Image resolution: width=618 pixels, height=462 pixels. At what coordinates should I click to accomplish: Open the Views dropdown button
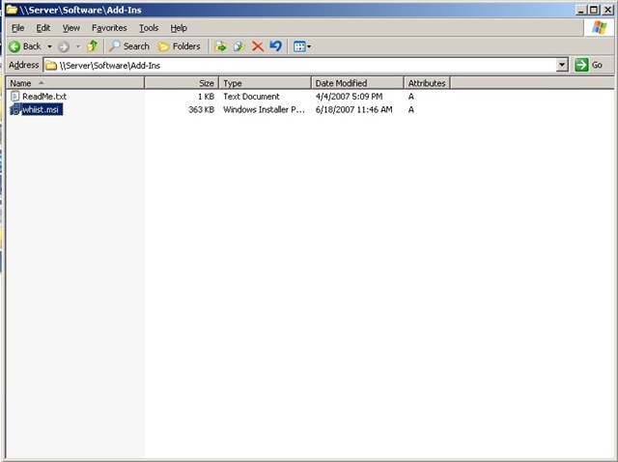302,46
